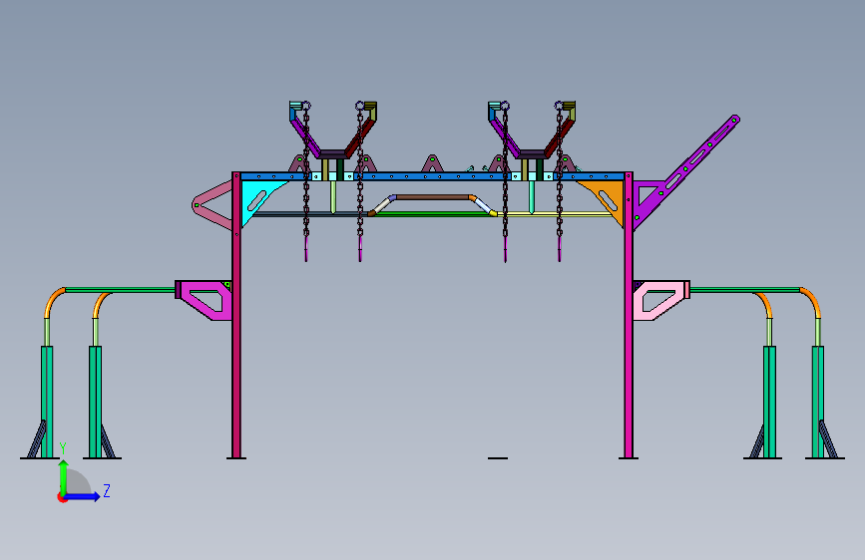865x560 pixels.
Task: Select the leftmost green support post
Action: tap(47, 402)
